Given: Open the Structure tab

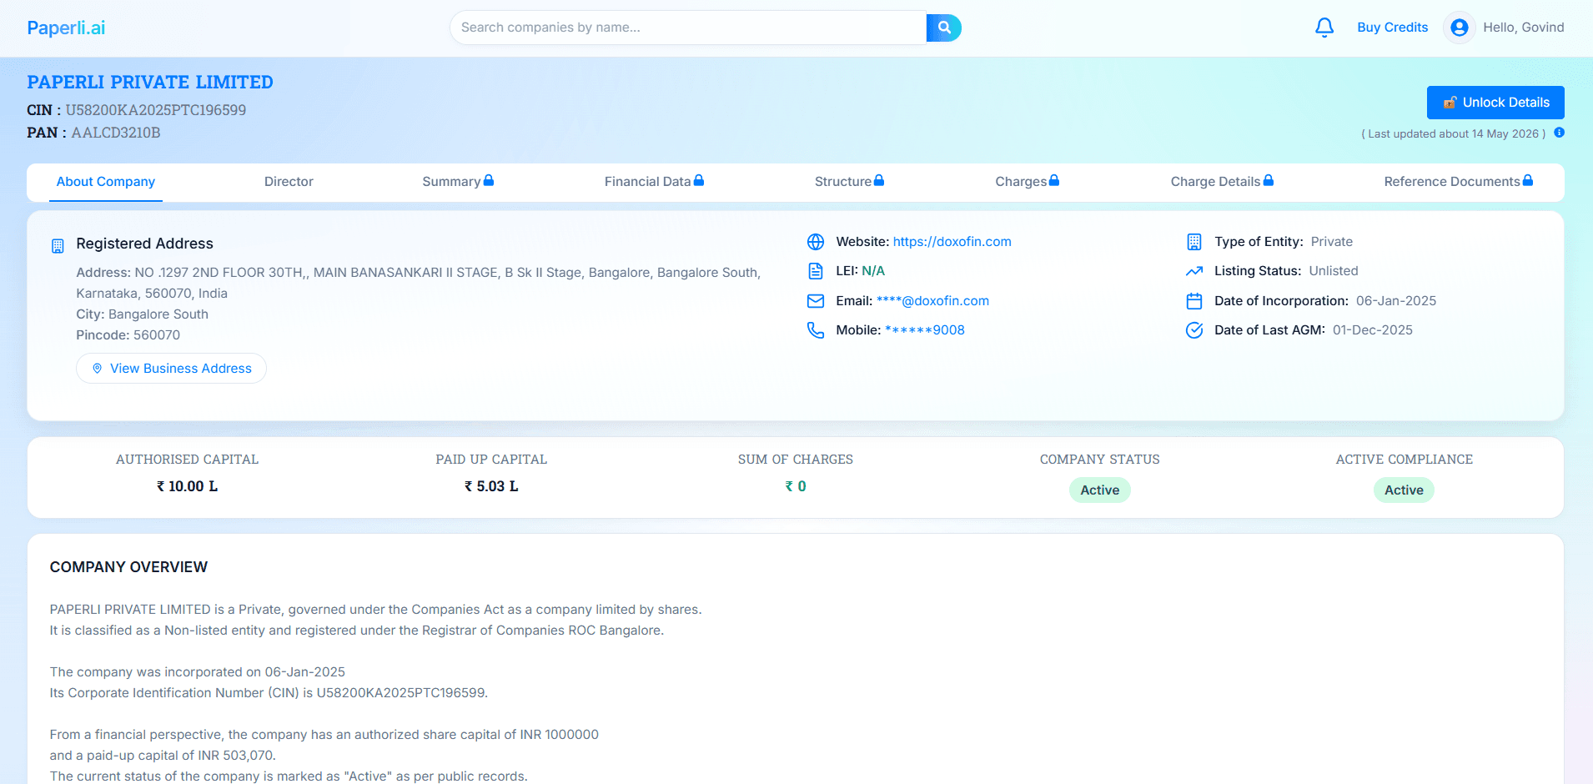Looking at the screenshot, I should [x=849, y=182].
